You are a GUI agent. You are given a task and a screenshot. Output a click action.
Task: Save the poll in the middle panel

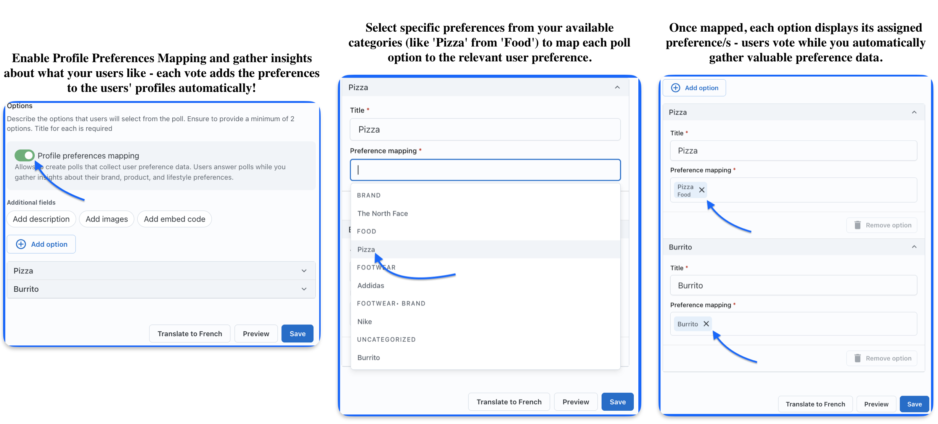click(x=617, y=402)
